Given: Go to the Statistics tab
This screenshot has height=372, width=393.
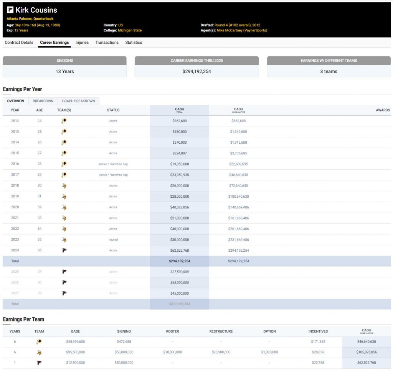Looking at the screenshot, I should click(134, 43).
